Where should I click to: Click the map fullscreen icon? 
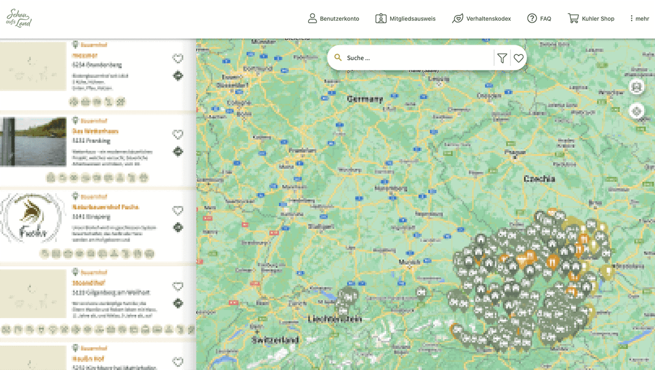click(636, 86)
